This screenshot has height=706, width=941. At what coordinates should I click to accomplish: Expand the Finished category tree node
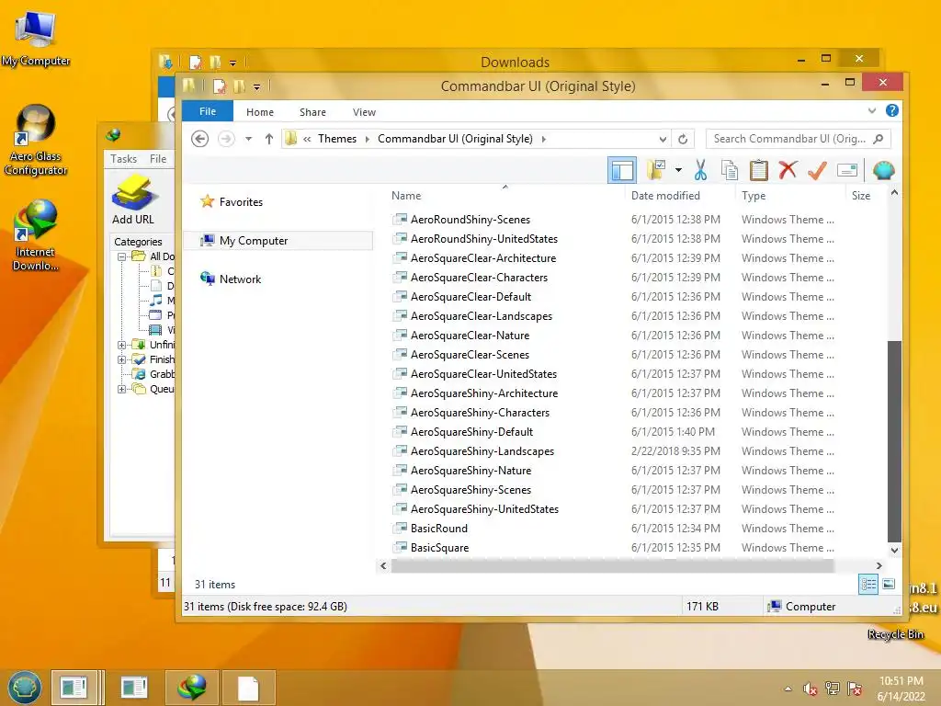pos(122,359)
